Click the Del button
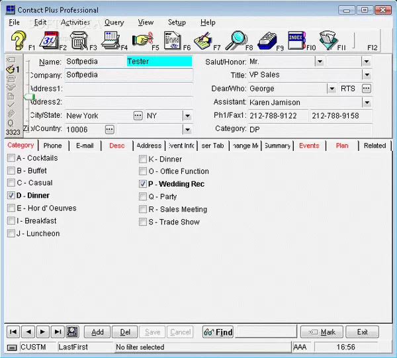397x358 pixels. pyautogui.click(x=125, y=332)
